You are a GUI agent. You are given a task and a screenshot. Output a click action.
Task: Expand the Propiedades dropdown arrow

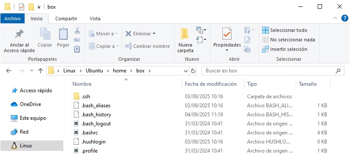coord(227,50)
